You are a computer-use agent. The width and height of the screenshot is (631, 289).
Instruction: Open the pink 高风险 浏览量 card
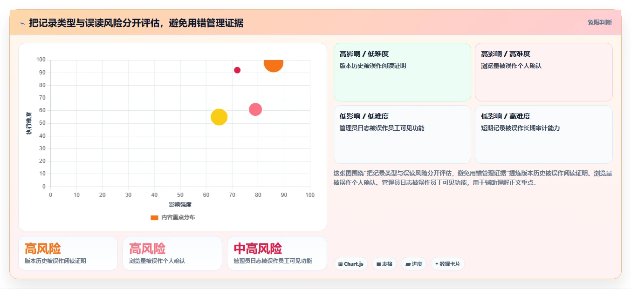(x=172, y=253)
